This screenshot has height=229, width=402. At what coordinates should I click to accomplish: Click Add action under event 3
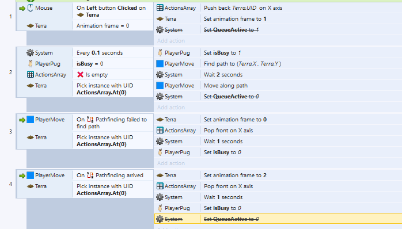click(171, 163)
